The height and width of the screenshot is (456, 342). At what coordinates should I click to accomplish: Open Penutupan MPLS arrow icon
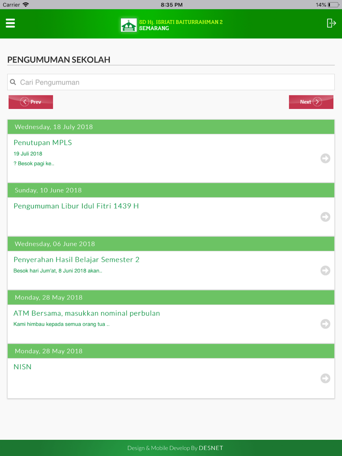(x=325, y=158)
